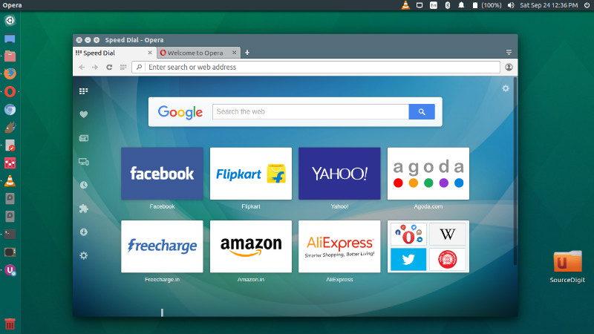Open a new tab with the plus button
Image resolution: width=594 pixels, height=334 pixels.
click(247, 52)
